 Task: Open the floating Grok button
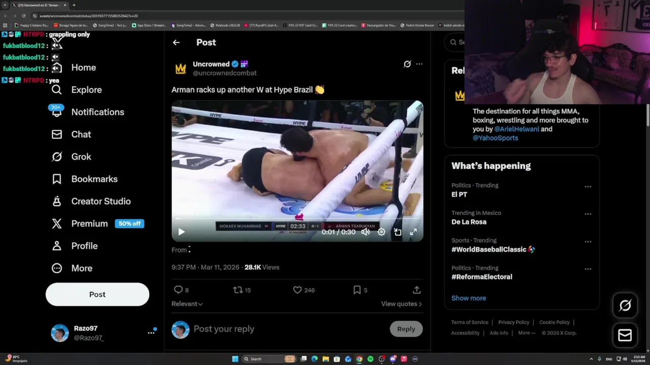pyautogui.click(x=625, y=305)
